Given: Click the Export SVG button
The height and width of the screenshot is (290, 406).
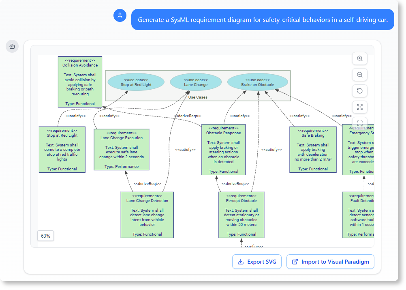Looking at the screenshot, I should (x=256, y=262).
